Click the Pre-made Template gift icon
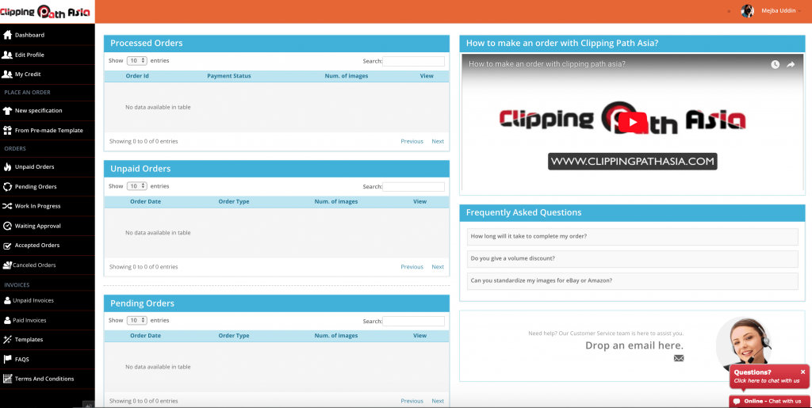Viewport: 812px width, 408px height. click(x=7, y=130)
